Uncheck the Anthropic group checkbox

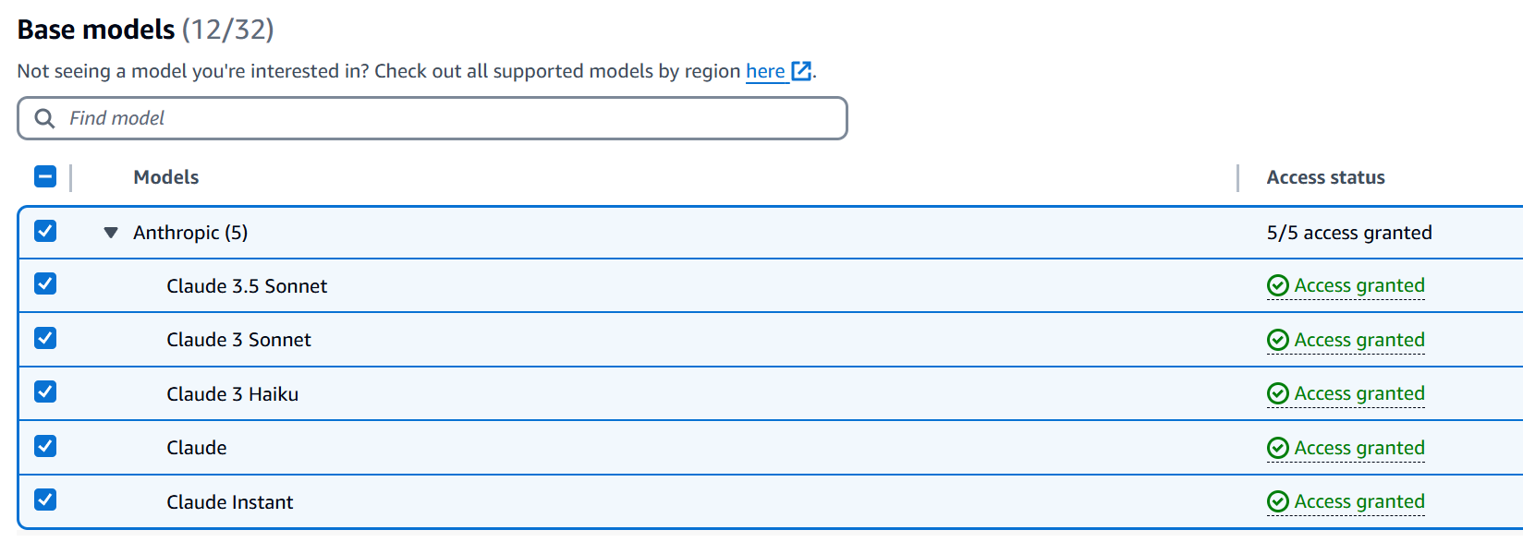coord(45,231)
